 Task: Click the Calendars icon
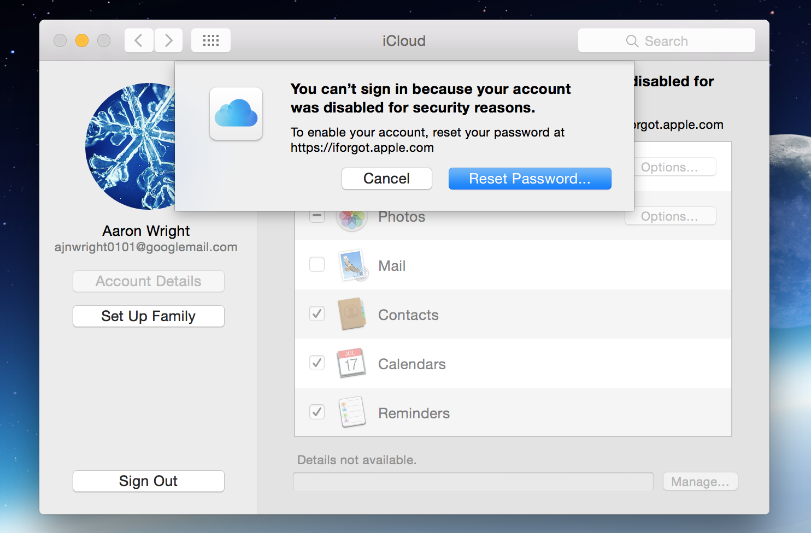(x=351, y=363)
